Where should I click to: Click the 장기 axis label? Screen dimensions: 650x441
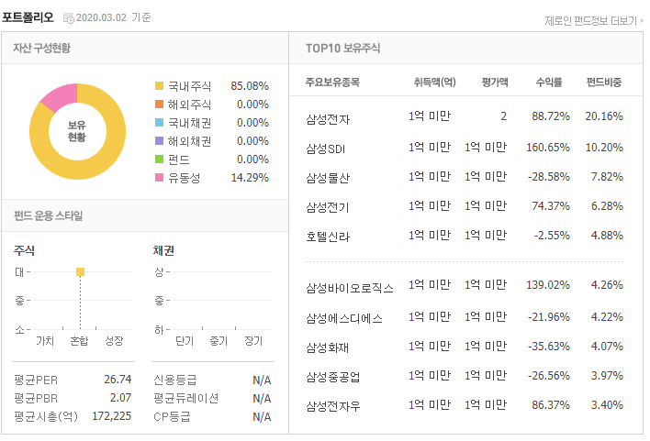(x=253, y=341)
